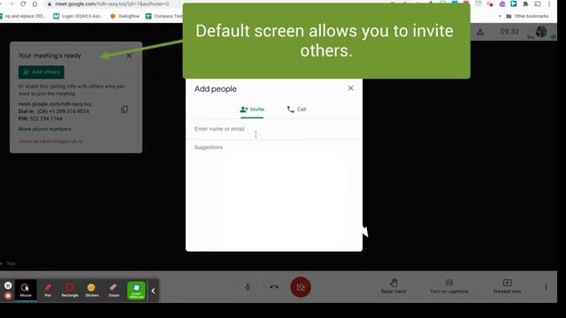Viewport: 566px width, 318px height.
Task: Click the purple extension icon in Chrome toolbar
Action: [x=501, y=4]
